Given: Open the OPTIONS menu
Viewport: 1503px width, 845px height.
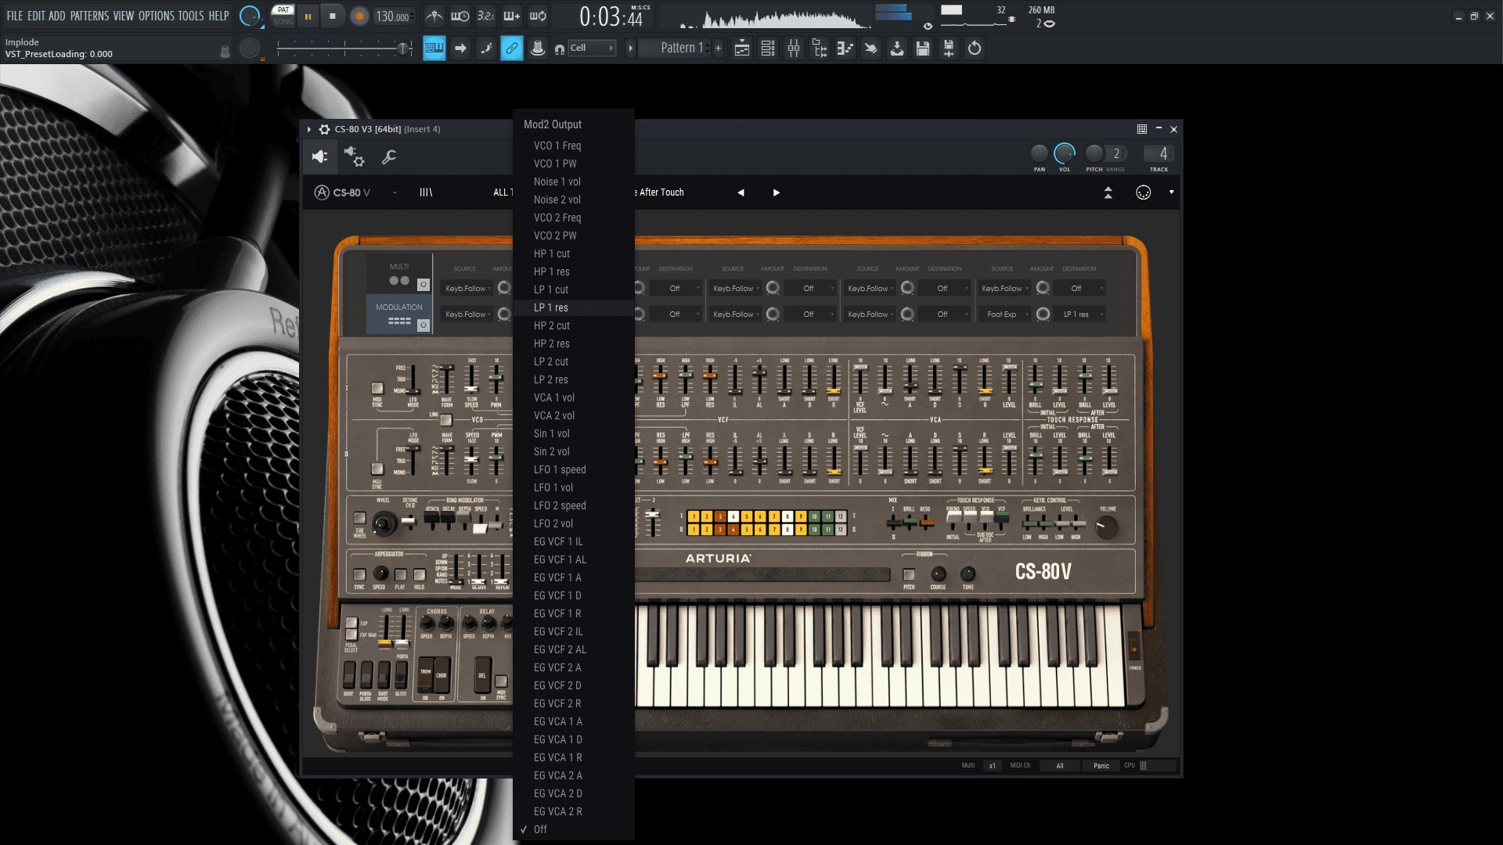Looking at the screenshot, I should tap(157, 16).
